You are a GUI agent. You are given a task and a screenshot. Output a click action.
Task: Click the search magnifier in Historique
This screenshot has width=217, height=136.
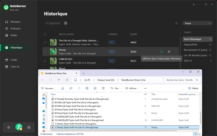point(177,23)
